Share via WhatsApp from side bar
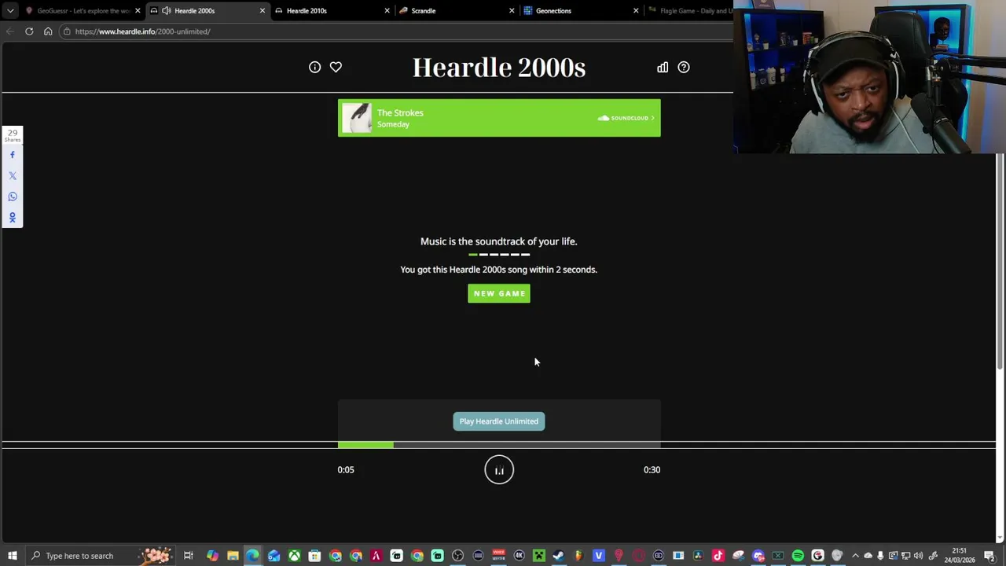 [12, 197]
